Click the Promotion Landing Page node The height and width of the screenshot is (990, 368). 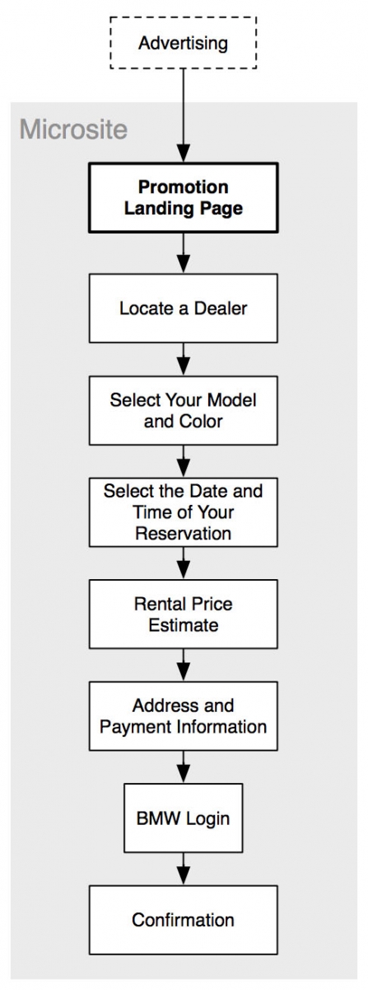pos(183,198)
